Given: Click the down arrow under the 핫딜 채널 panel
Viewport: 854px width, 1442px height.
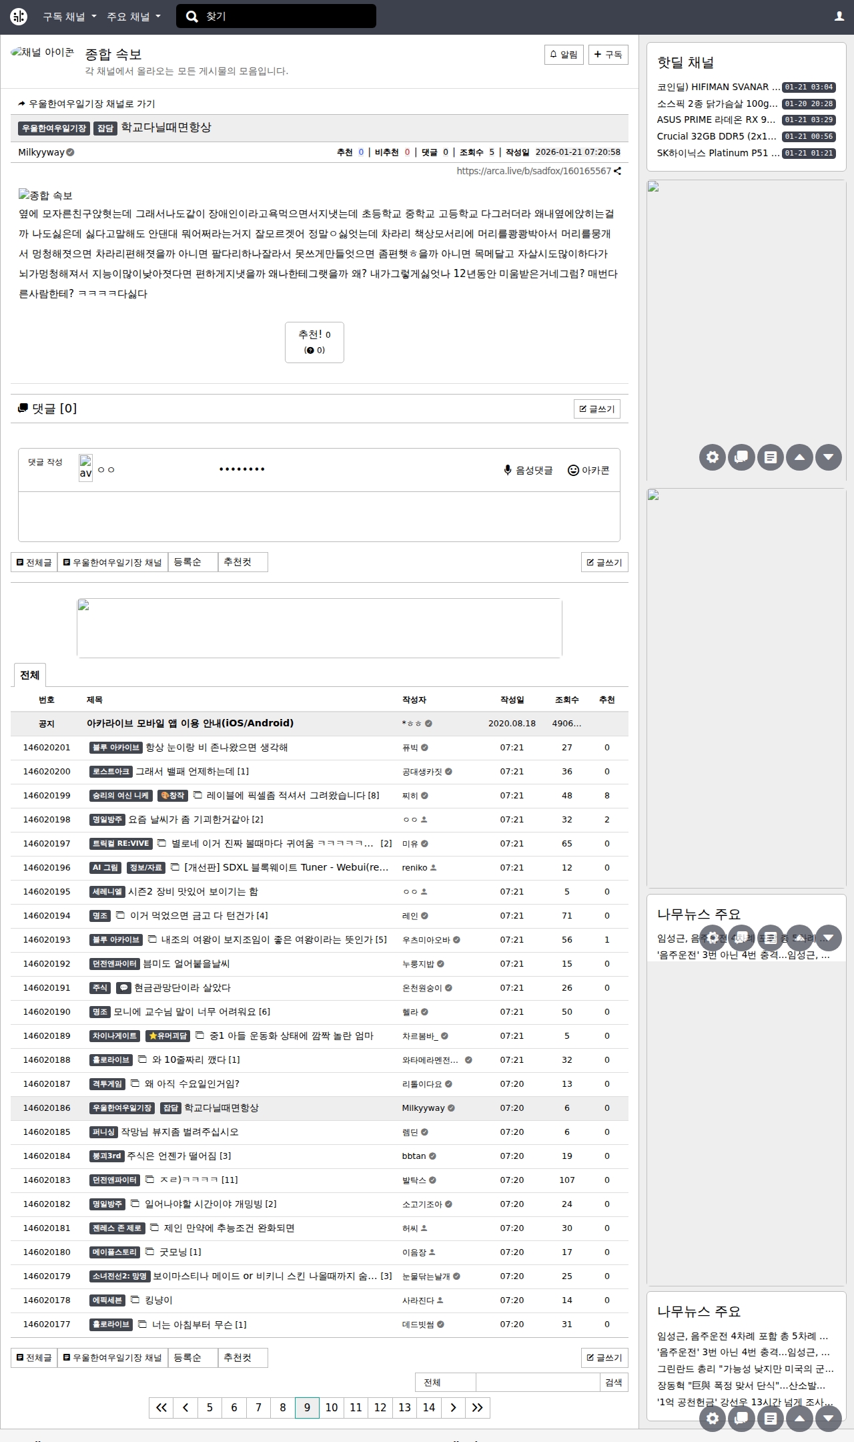Looking at the screenshot, I should (829, 457).
